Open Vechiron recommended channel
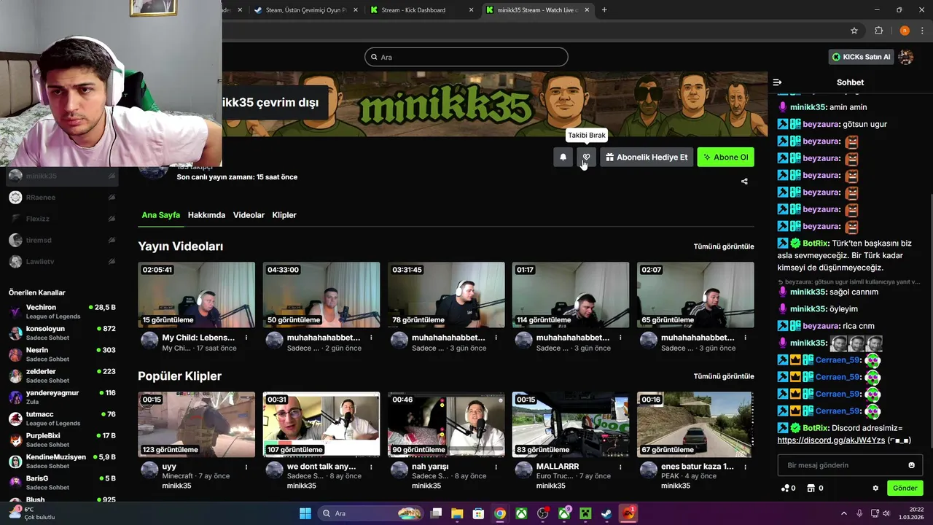 pos(62,311)
